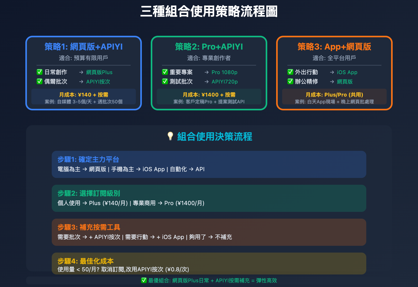This screenshot has width=418, height=287.
Task: Click the 月成本: ¥1400 + 按需 cost box
Action: click(x=209, y=97)
